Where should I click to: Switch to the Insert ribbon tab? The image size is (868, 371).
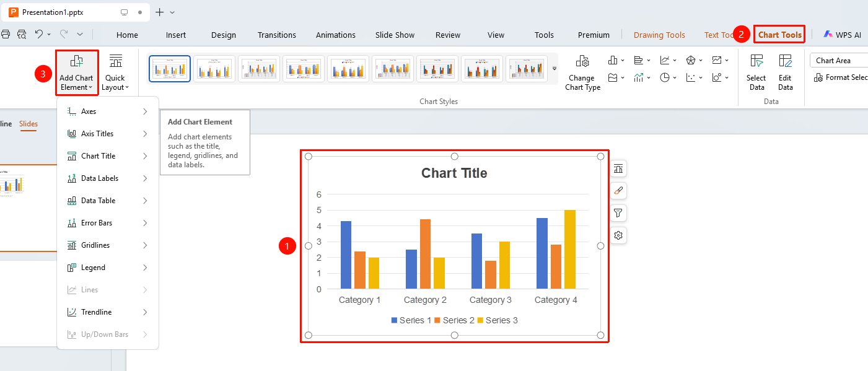point(176,35)
